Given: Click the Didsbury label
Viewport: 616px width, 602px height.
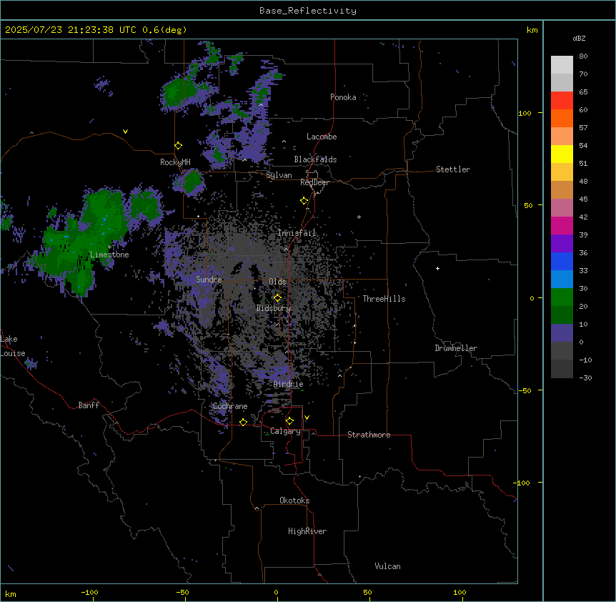Looking at the screenshot, I should [x=273, y=308].
